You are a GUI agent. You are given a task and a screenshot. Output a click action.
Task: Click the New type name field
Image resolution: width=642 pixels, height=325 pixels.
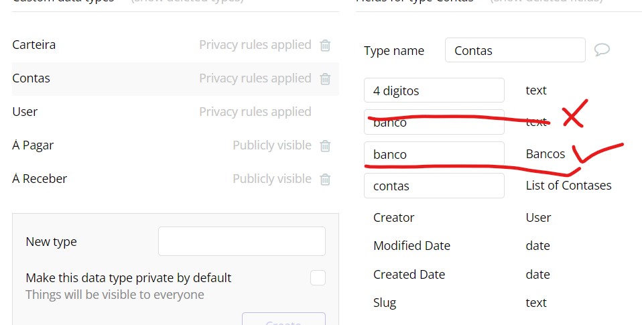click(241, 241)
